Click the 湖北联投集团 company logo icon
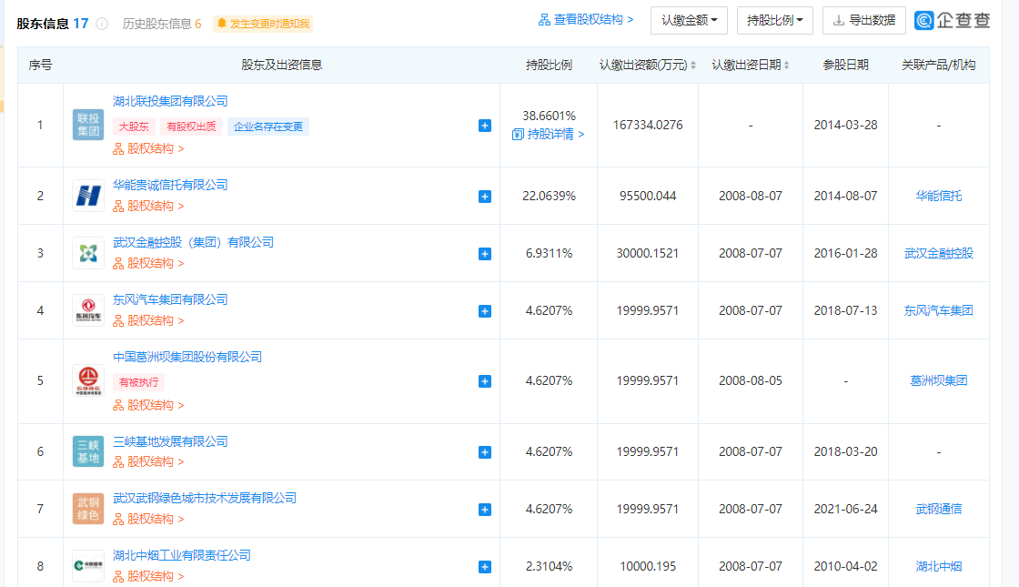The height and width of the screenshot is (587, 1019). tap(88, 125)
